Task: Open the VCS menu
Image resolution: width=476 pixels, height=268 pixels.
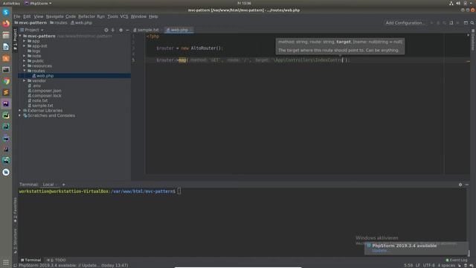Action: tap(124, 16)
